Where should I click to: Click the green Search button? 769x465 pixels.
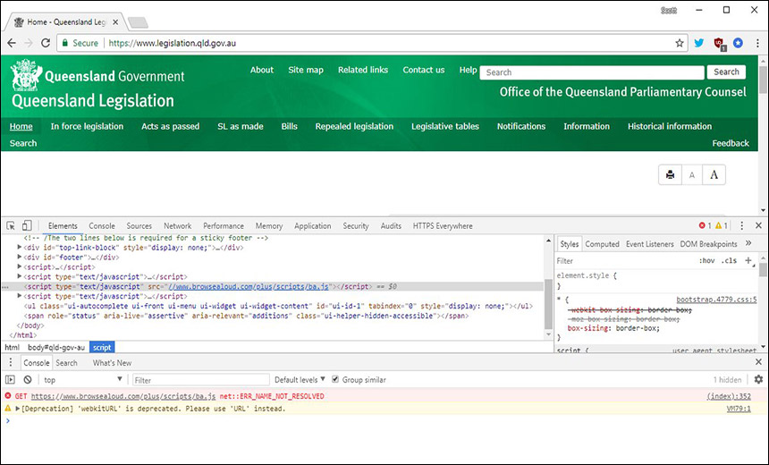(x=726, y=72)
